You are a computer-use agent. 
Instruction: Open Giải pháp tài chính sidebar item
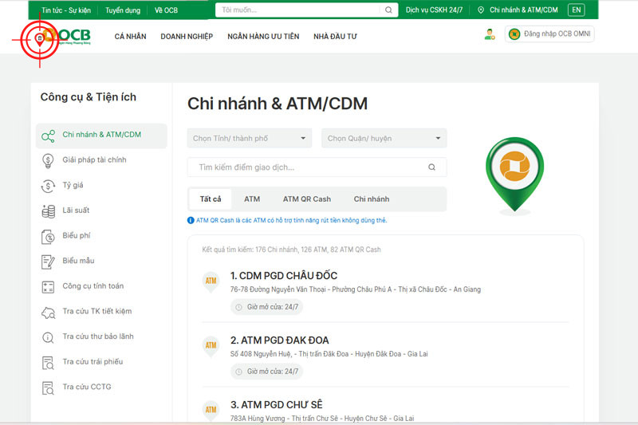94,160
